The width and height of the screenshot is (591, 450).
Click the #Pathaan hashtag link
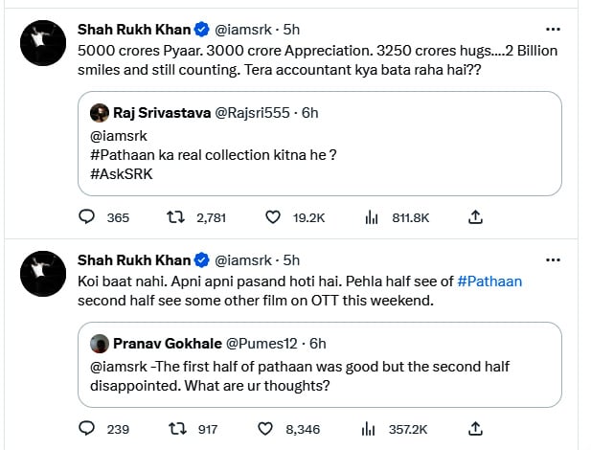(489, 281)
